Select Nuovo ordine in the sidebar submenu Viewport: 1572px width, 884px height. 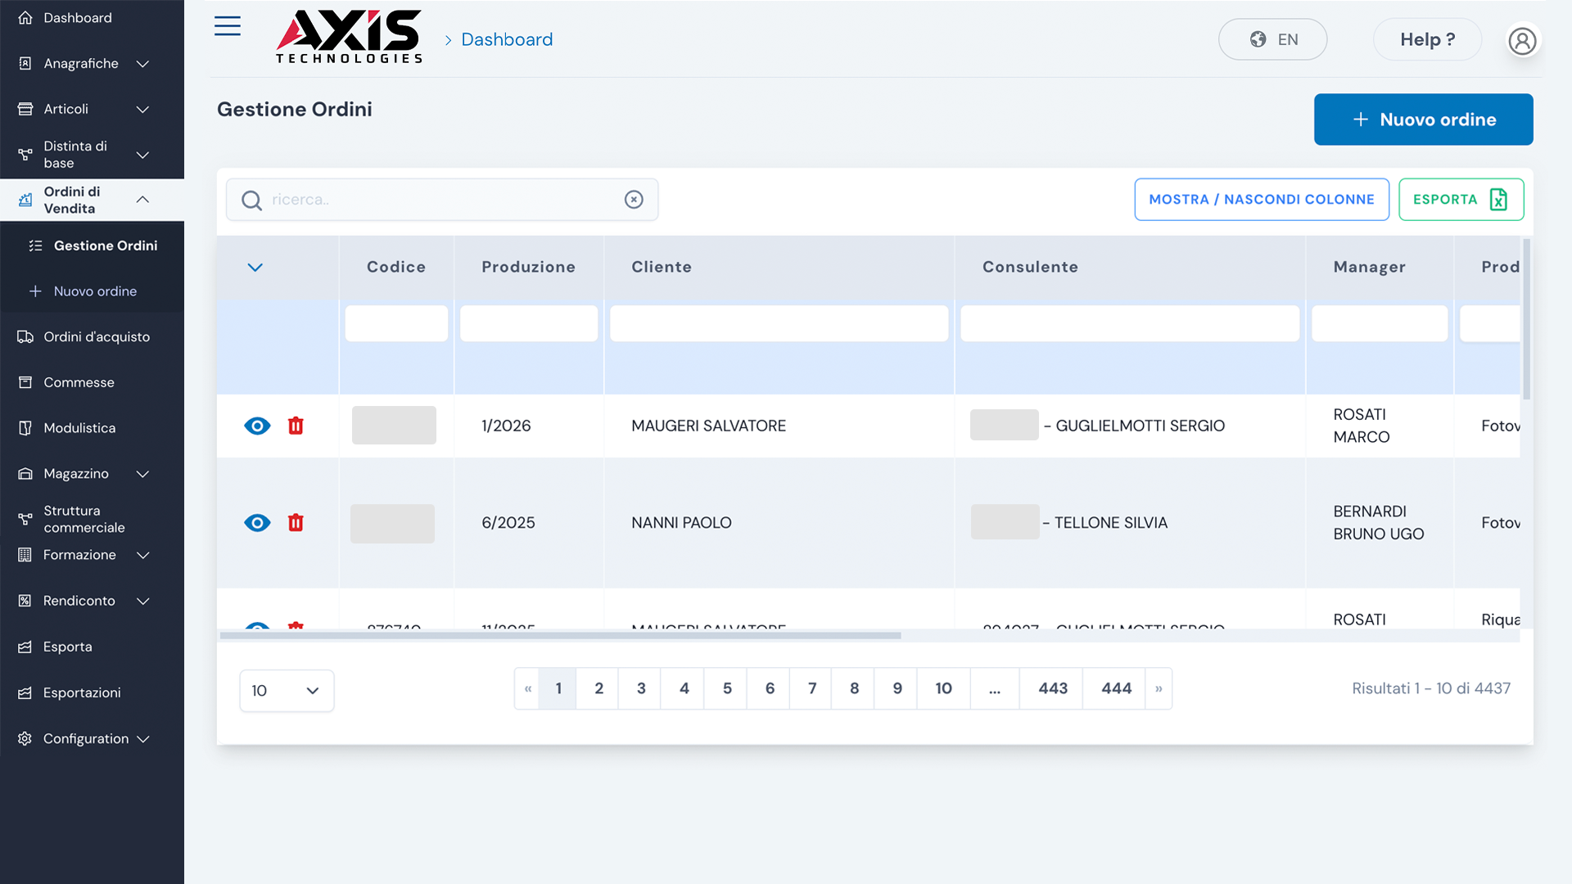point(95,291)
